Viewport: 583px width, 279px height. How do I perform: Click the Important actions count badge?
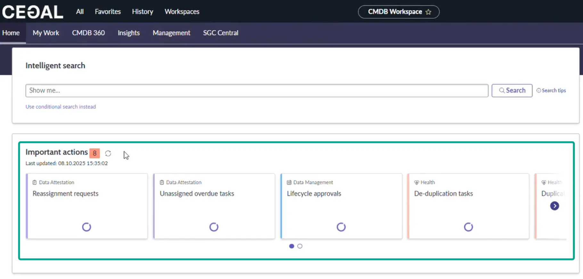coord(94,153)
